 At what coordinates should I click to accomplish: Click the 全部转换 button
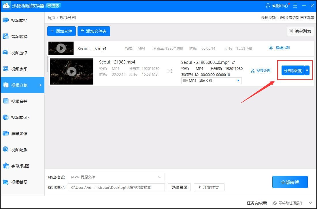290,182
